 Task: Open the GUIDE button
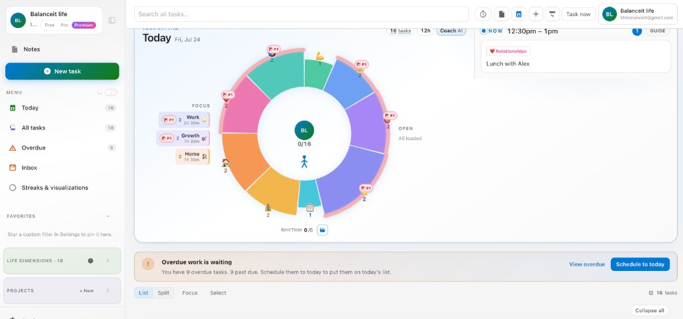coord(658,31)
